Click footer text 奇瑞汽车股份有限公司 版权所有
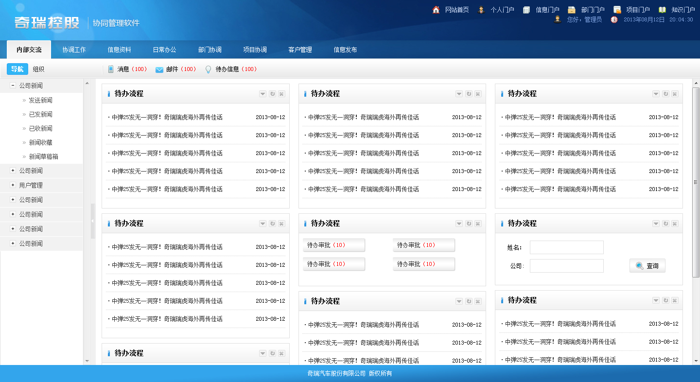The image size is (700, 382). click(x=350, y=374)
